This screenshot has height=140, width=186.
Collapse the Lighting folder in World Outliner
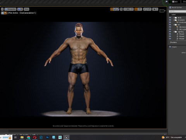coord(174,31)
